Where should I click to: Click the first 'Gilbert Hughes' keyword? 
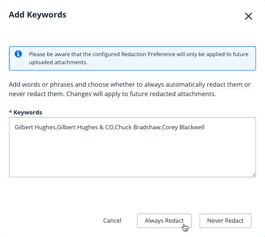[x=35, y=127]
